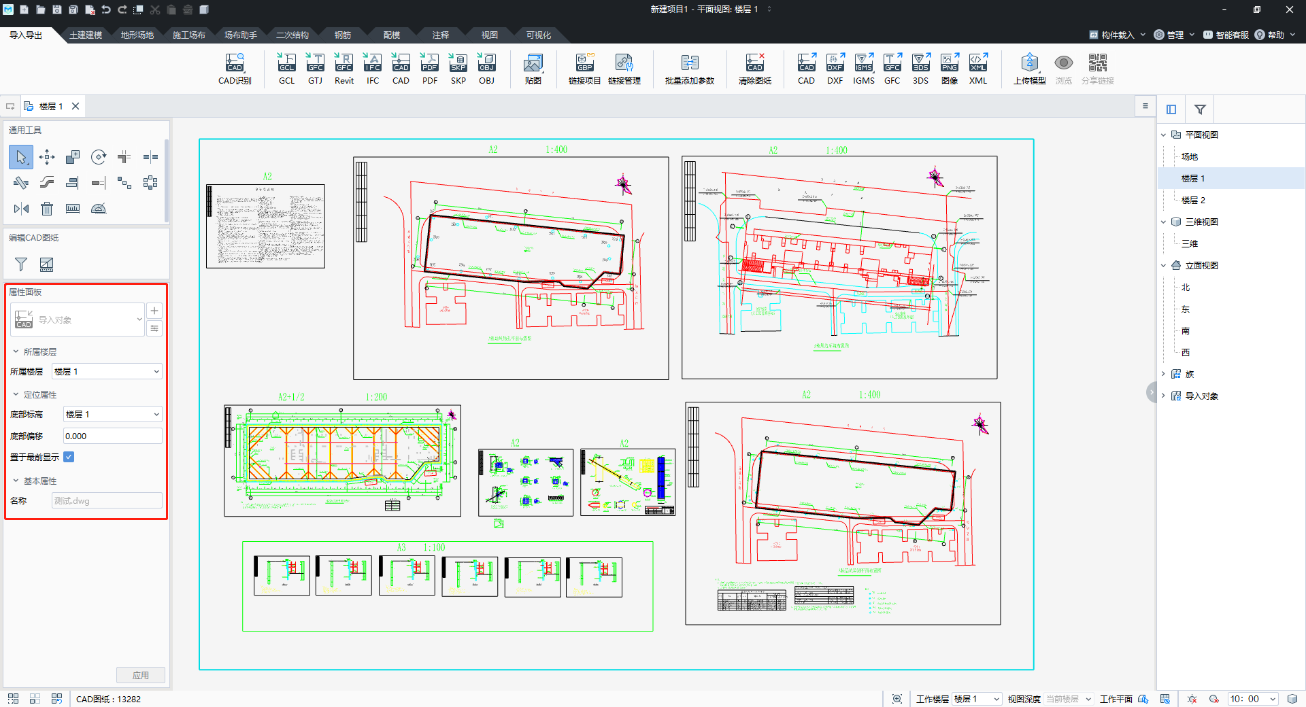The width and height of the screenshot is (1306, 707).
Task: Open 智能客服
Action: 1226,35
